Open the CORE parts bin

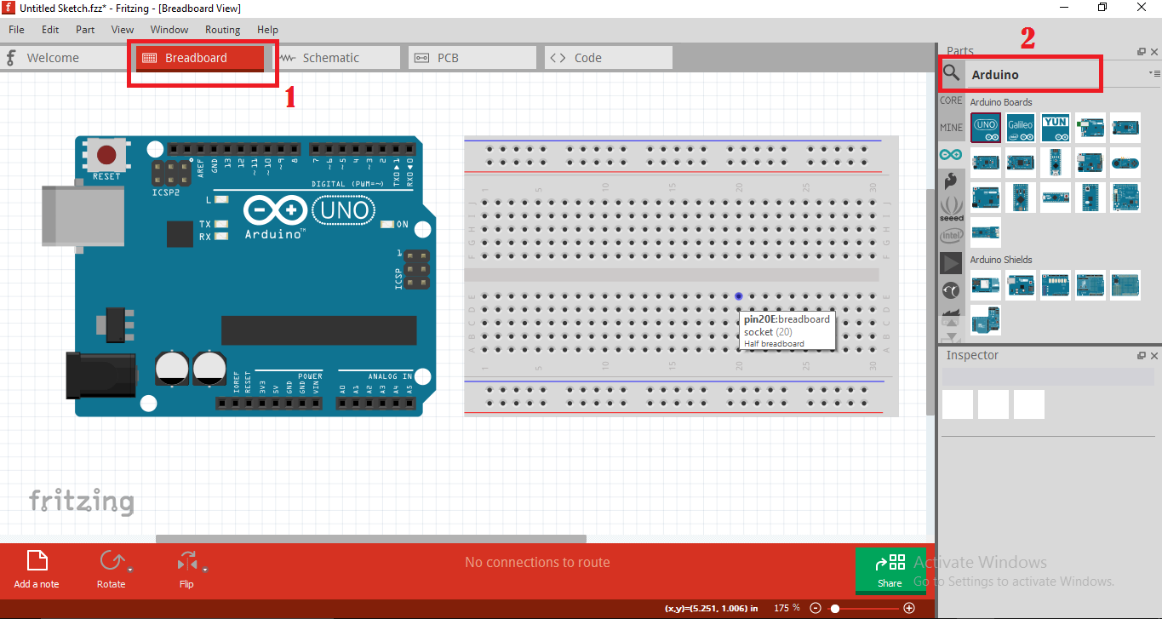coord(951,100)
